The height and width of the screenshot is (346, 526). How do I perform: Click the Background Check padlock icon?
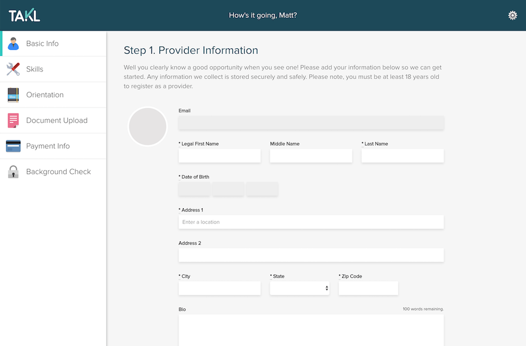(x=14, y=172)
